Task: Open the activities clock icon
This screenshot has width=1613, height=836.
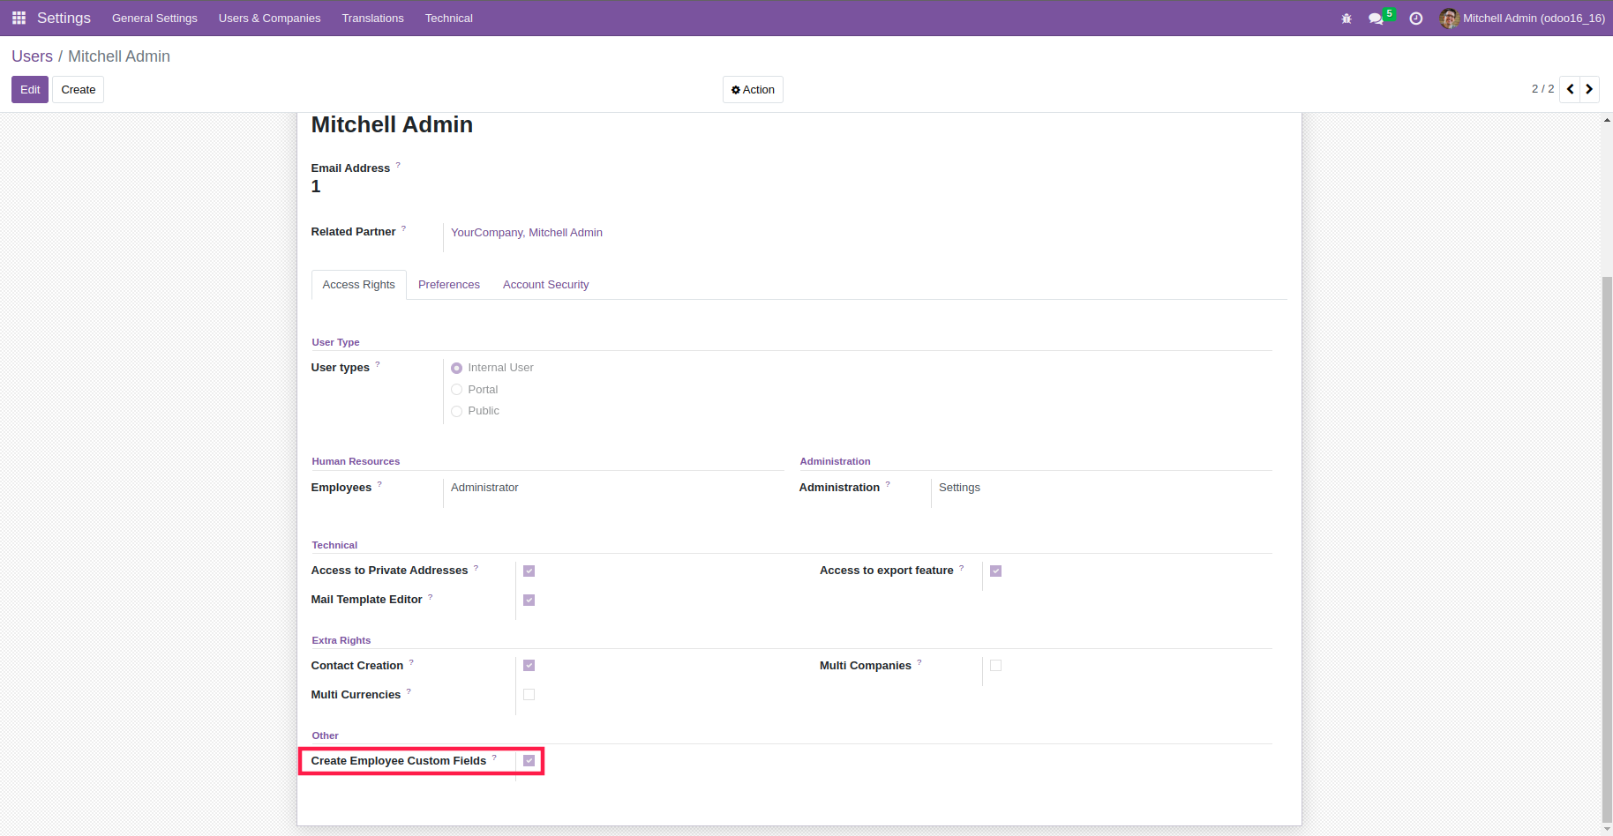Action: (x=1416, y=19)
